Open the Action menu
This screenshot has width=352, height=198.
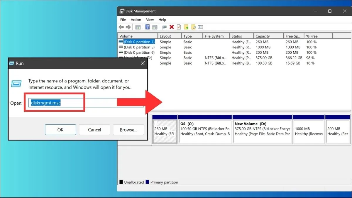(x=136, y=20)
